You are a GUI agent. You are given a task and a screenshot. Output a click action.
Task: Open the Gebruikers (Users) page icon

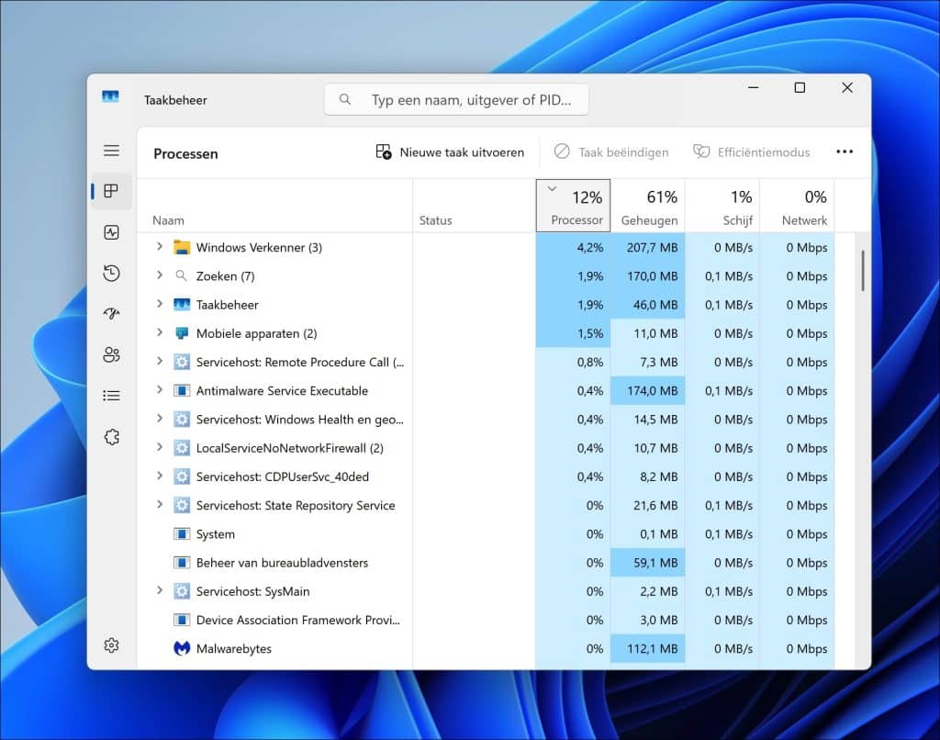point(111,354)
